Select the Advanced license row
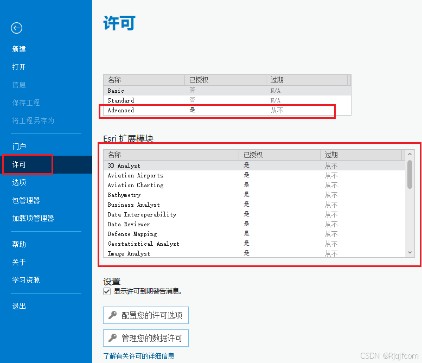The width and height of the screenshot is (422, 363). [227, 110]
